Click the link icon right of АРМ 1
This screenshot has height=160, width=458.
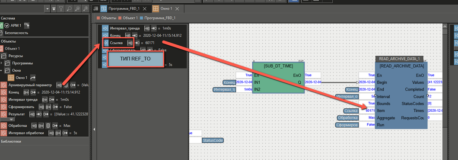[x=27, y=25]
